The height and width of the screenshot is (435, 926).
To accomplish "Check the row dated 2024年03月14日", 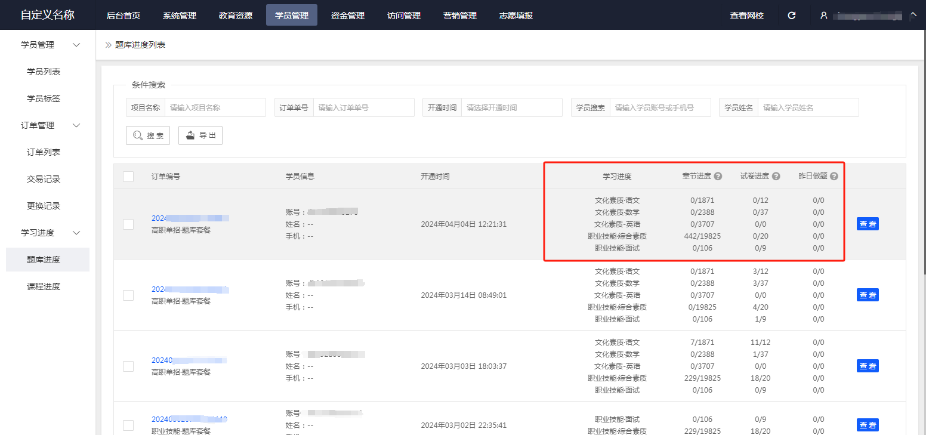I will [128, 295].
